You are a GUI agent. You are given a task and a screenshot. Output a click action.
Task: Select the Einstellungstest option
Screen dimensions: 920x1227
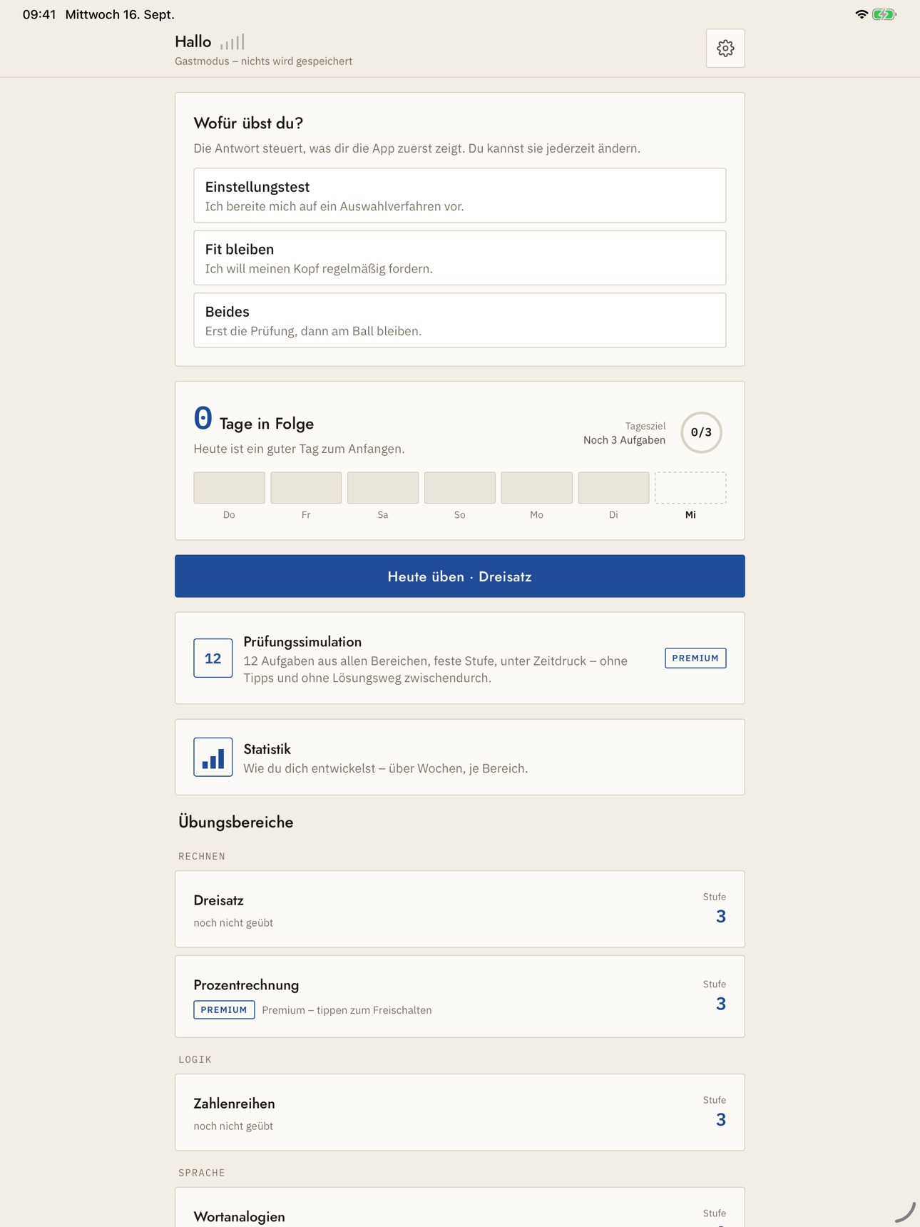coord(460,195)
